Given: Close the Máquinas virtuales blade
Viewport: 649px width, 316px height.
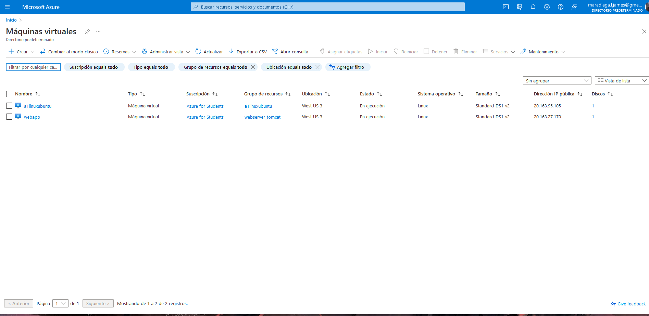Looking at the screenshot, I should click(x=644, y=31).
